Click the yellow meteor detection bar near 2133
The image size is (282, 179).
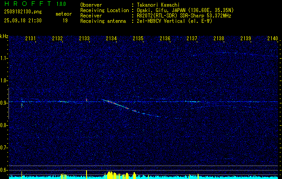[x=87, y=175]
